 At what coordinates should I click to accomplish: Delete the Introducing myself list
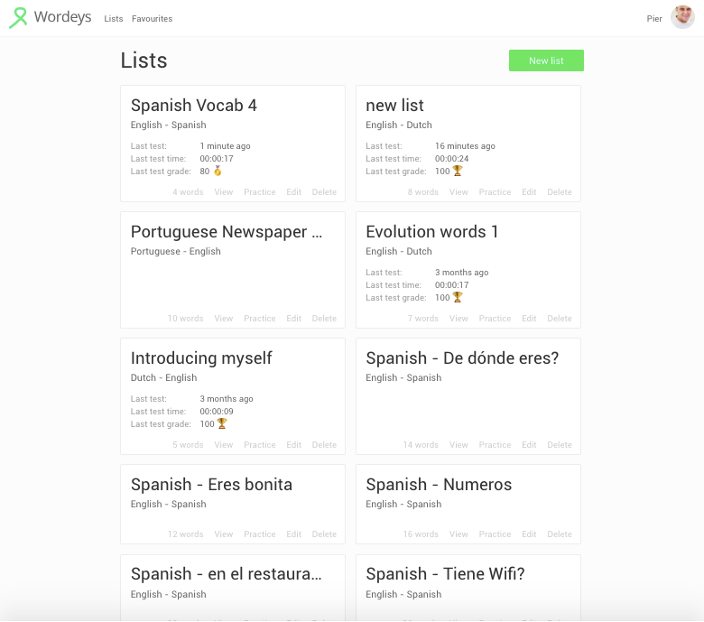click(324, 444)
